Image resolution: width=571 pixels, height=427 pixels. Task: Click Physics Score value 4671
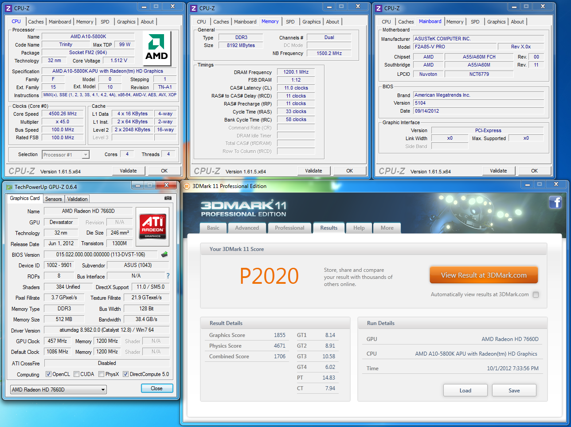tap(280, 346)
